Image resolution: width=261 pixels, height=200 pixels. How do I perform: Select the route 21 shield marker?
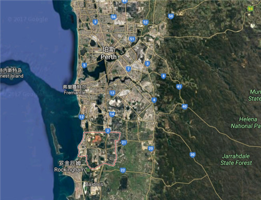124,143
